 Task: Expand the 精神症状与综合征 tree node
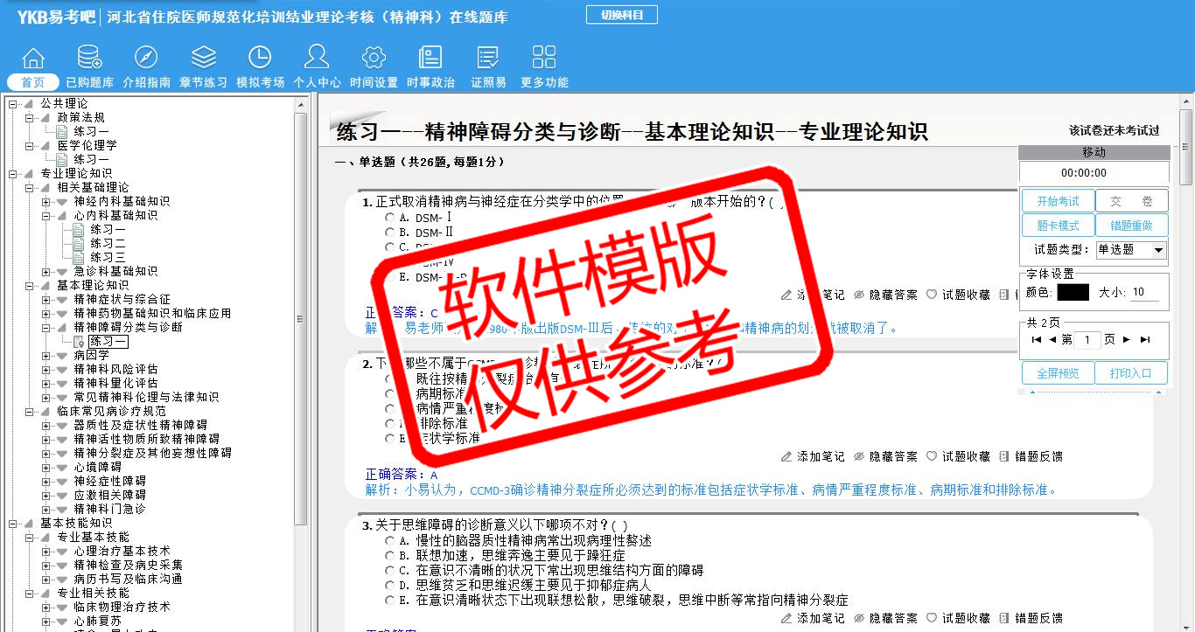pyautogui.click(x=46, y=300)
